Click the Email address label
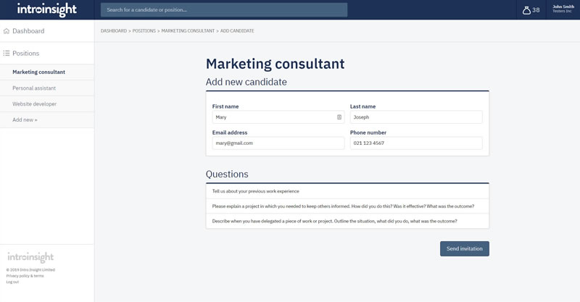This screenshot has height=302, width=580. tap(230, 133)
